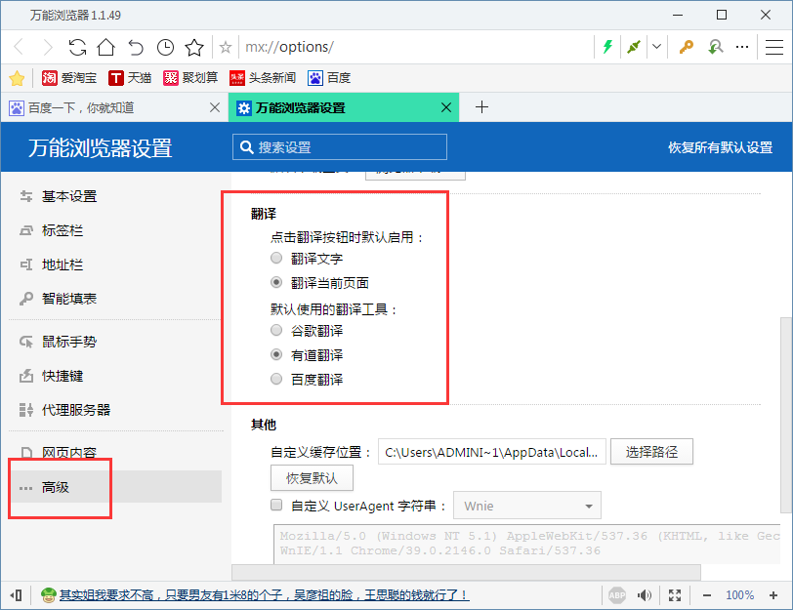Expand the extra toolbar actions chevron
Viewport: 793px width, 610px height.
(655, 46)
